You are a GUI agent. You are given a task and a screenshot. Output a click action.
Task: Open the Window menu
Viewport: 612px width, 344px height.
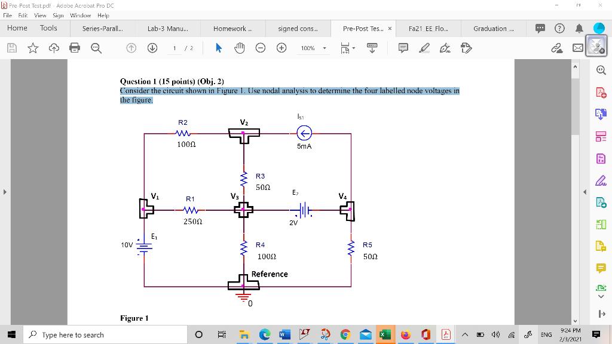point(81,15)
